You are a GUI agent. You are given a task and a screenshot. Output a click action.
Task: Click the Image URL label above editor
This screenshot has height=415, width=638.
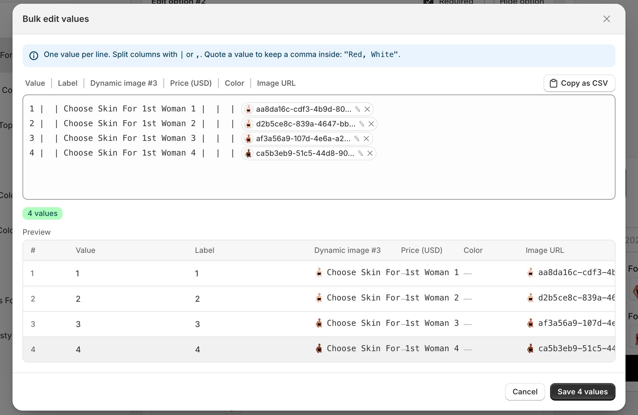[276, 83]
